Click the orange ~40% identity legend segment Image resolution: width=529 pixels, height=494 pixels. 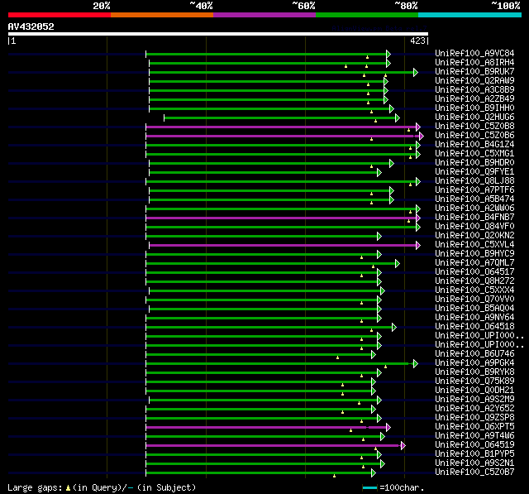(162, 15)
